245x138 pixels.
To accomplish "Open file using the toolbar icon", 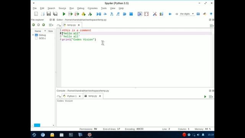I will pos(42,14).
